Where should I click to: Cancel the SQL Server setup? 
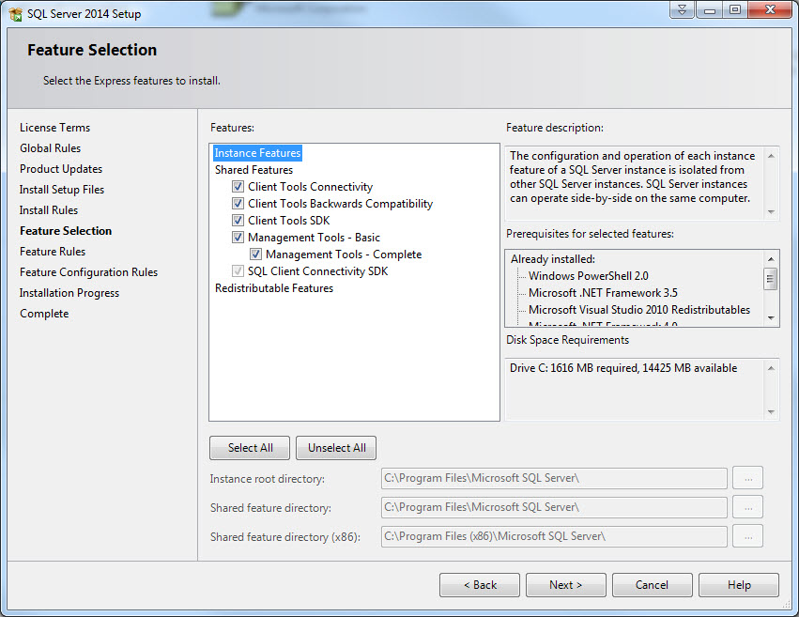click(x=653, y=585)
